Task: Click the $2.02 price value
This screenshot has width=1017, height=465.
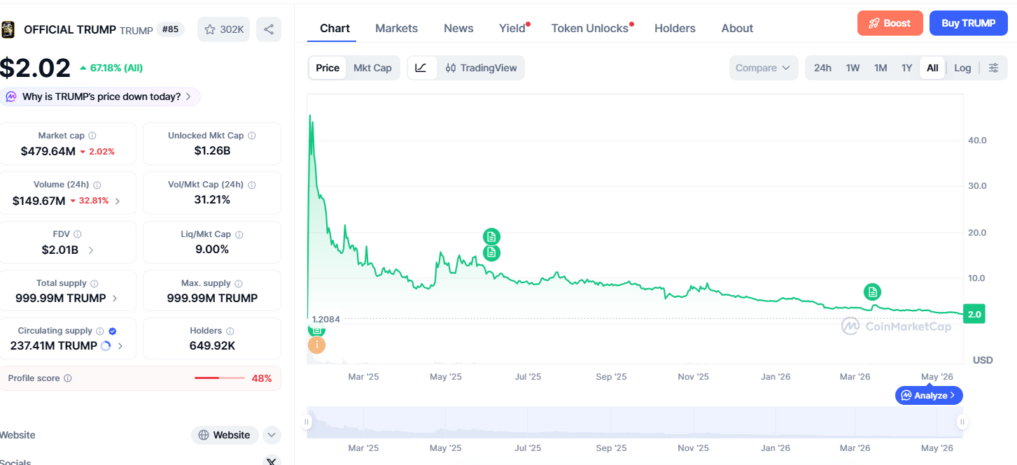Action: pos(35,68)
